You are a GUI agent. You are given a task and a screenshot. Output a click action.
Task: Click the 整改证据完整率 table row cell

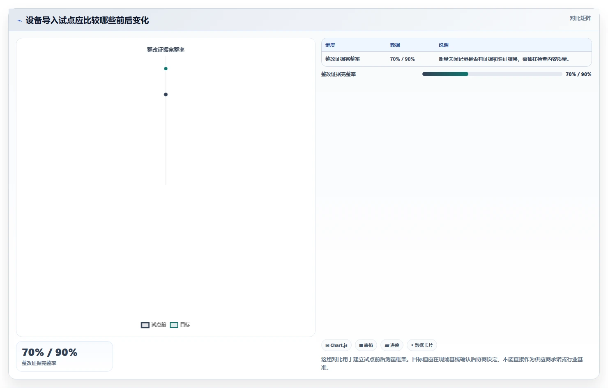point(343,59)
